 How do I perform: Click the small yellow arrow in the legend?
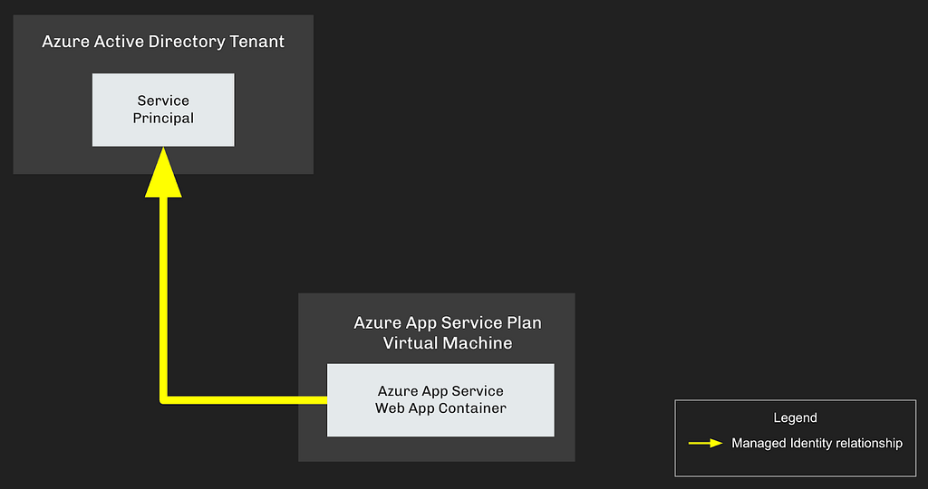[705, 443]
